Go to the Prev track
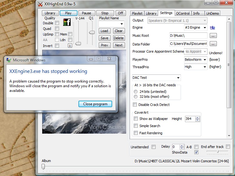The width and height of the screenshot is (235, 176). (104, 45)
